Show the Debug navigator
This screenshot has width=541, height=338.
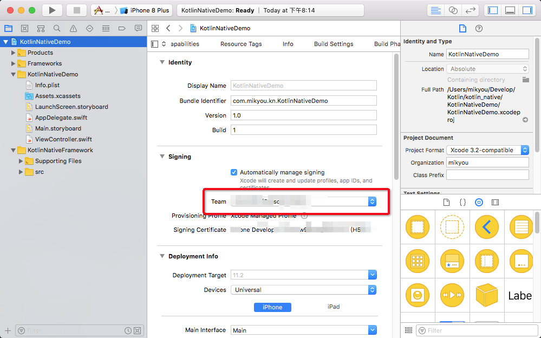click(106, 28)
